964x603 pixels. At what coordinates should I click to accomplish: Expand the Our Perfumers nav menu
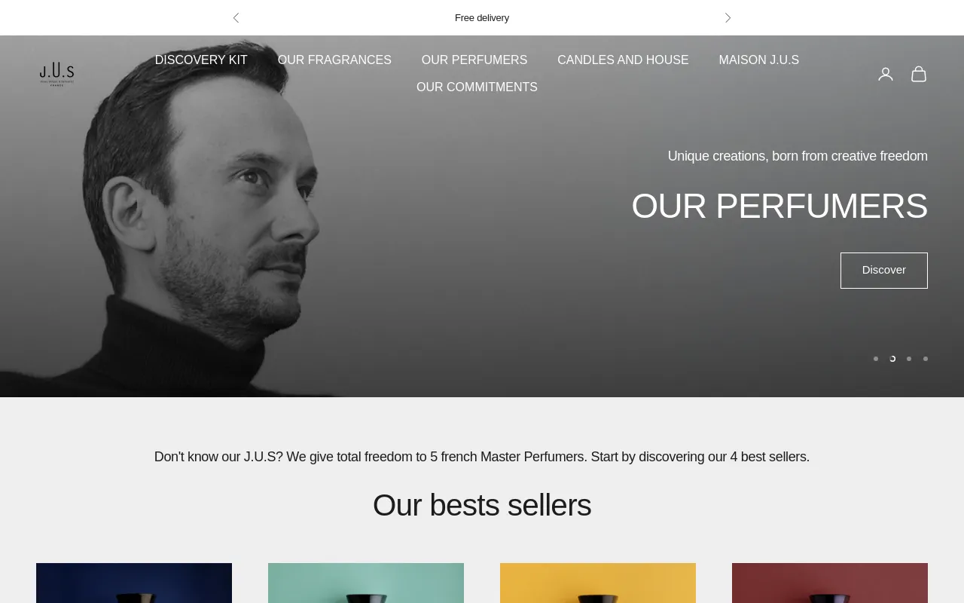click(474, 60)
